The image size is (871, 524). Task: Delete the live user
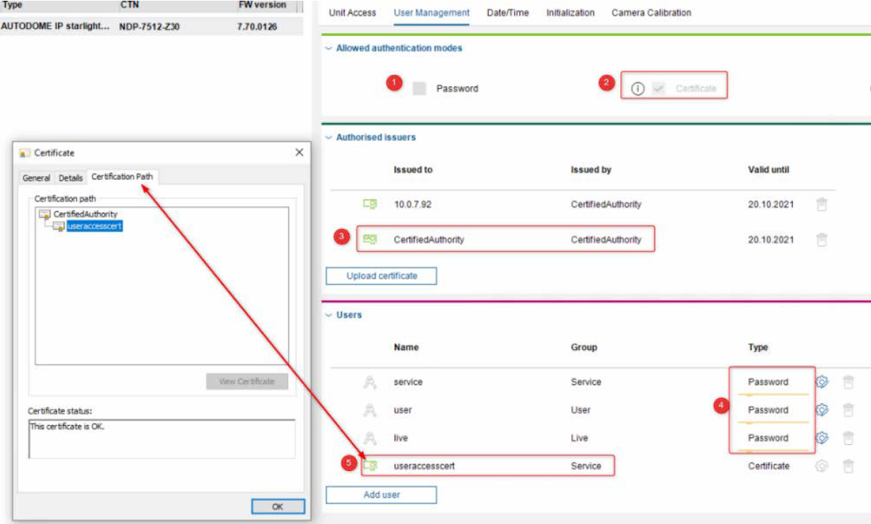848,438
